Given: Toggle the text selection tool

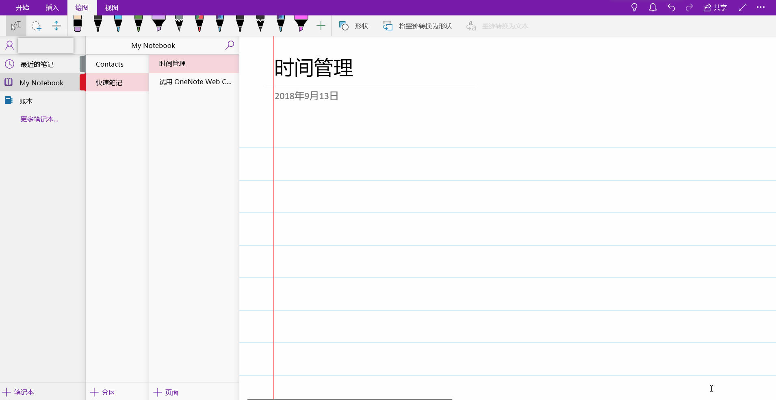Looking at the screenshot, I should click(15, 26).
